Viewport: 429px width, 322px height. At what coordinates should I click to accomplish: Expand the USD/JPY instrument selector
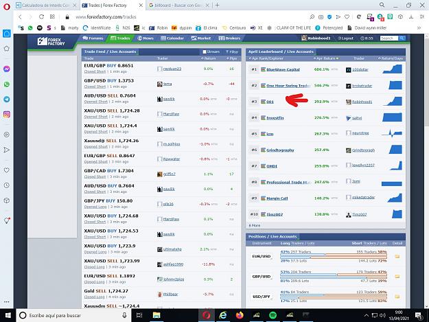click(x=262, y=297)
